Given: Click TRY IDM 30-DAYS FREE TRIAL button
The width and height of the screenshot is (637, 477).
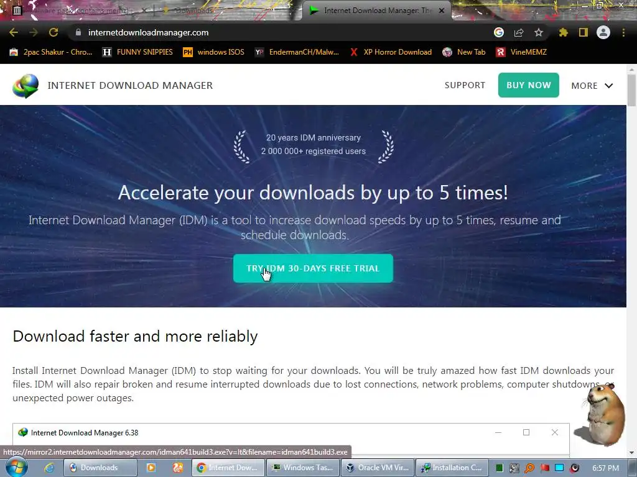Looking at the screenshot, I should pyautogui.click(x=313, y=268).
